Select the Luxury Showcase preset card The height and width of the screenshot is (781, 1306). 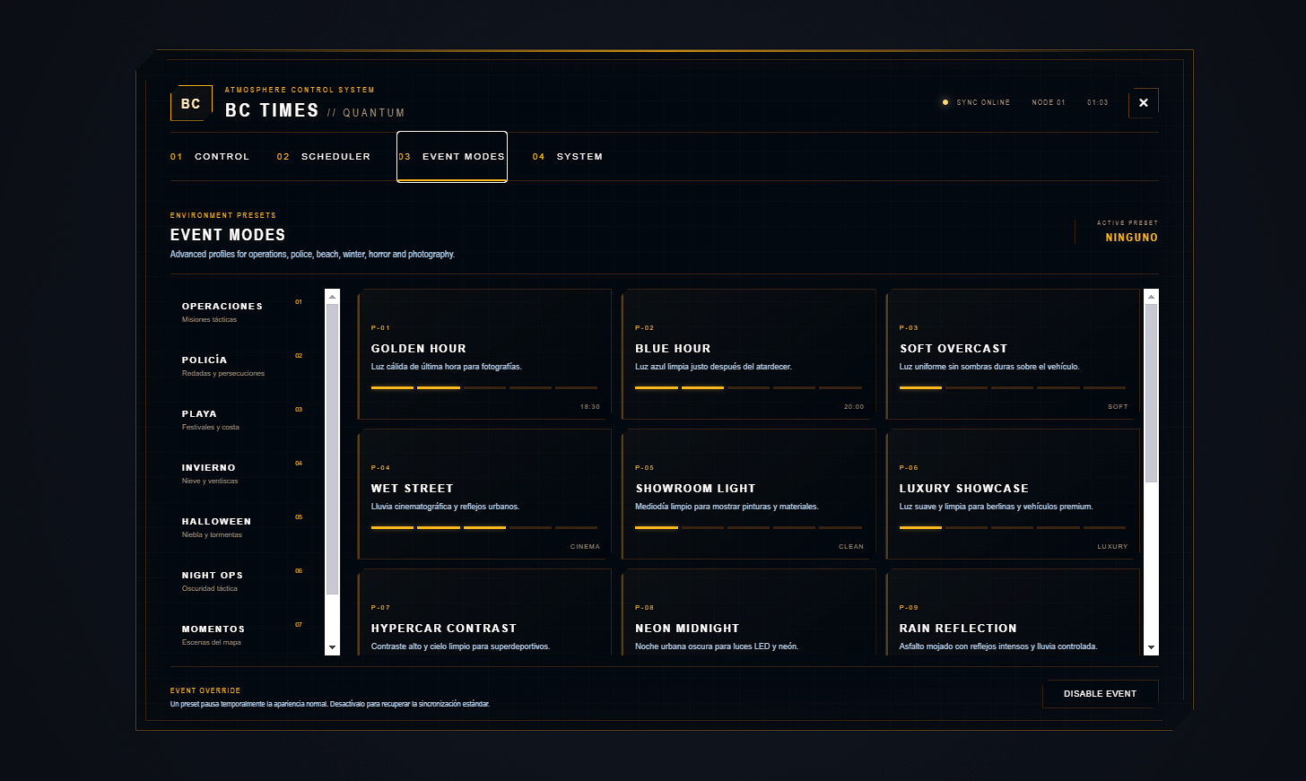pyautogui.click(x=1013, y=494)
